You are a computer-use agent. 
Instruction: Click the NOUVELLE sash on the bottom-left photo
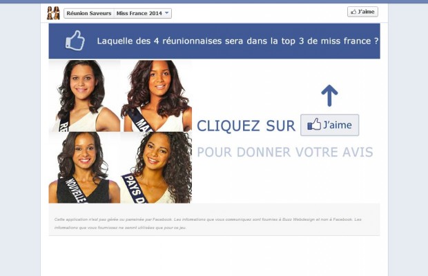coord(76,190)
